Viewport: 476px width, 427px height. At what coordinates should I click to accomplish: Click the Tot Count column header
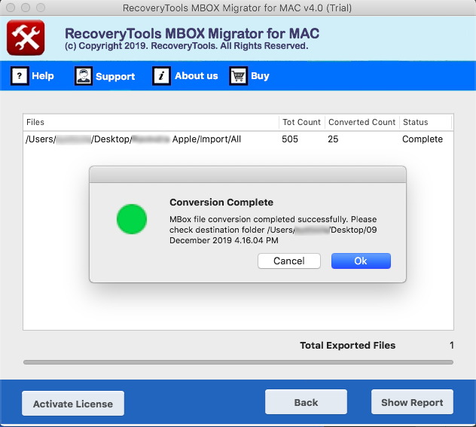[301, 122]
